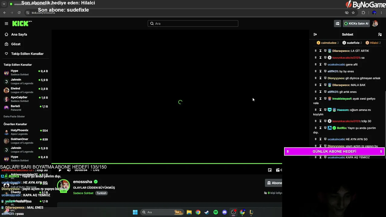386x217 pixels.
Task: Delete Haasom's chat message
Action: pos(316,110)
